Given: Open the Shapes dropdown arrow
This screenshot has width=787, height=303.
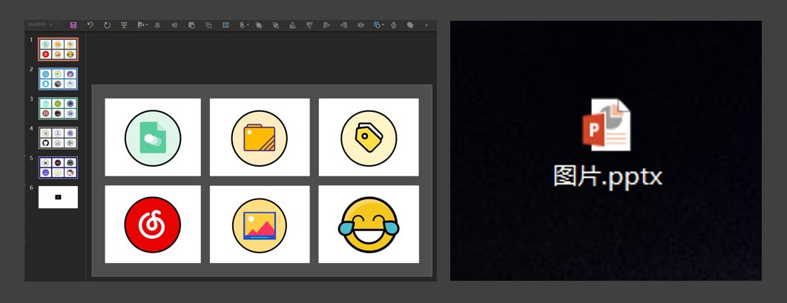Looking at the screenshot, I should click(x=383, y=25).
